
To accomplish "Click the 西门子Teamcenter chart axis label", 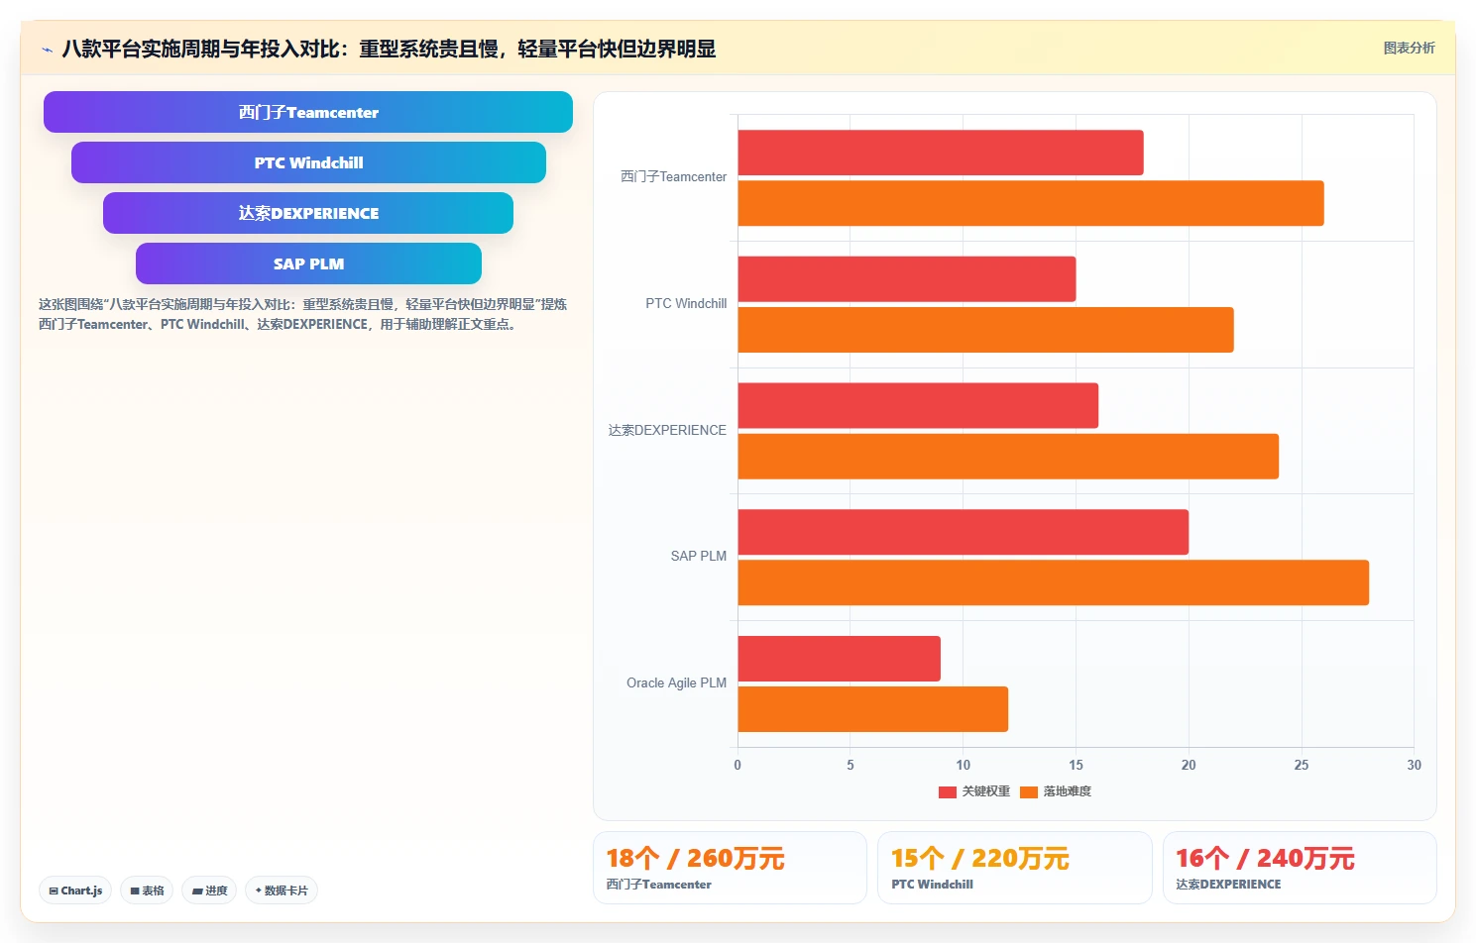I will tap(674, 177).
